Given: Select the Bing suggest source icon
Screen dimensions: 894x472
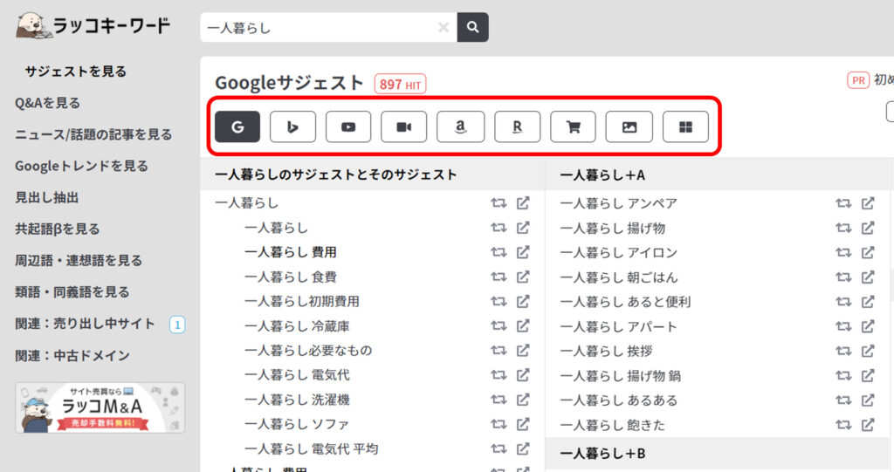Looking at the screenshot, I should point(292,127).
